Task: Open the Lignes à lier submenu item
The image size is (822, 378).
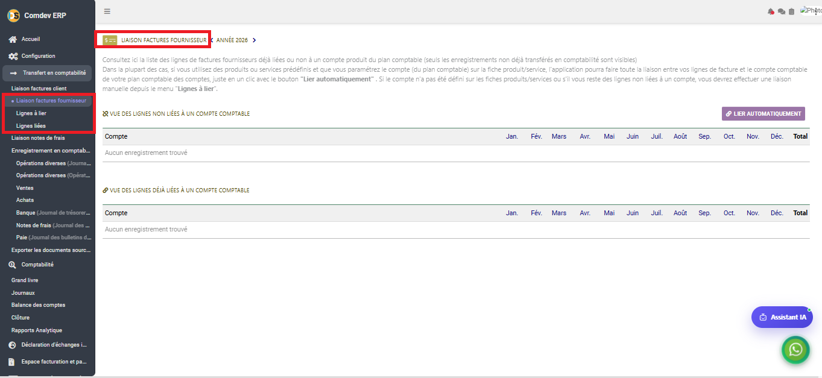Action: [31, 113]
